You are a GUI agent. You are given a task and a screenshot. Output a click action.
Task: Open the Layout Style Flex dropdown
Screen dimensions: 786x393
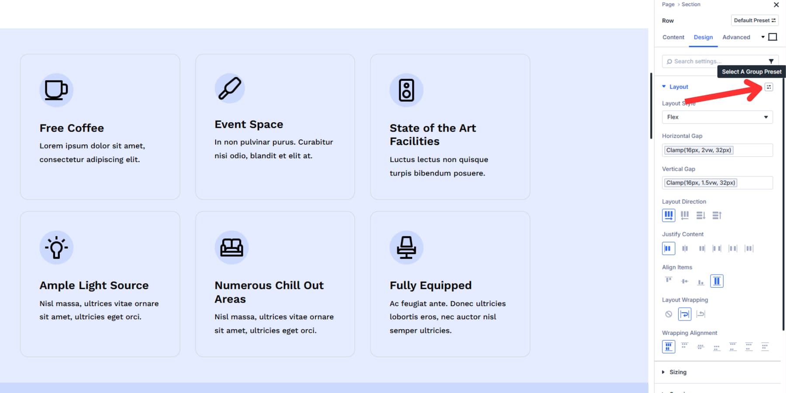[717, 117]
